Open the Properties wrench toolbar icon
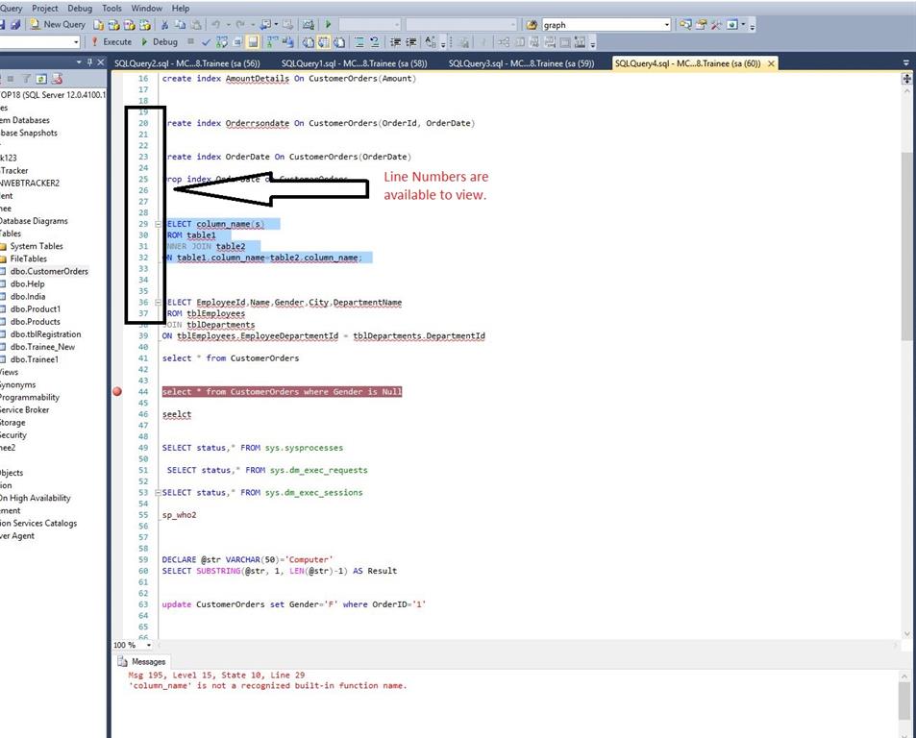This screenshot has width=916, height=738. click(716, 25)
